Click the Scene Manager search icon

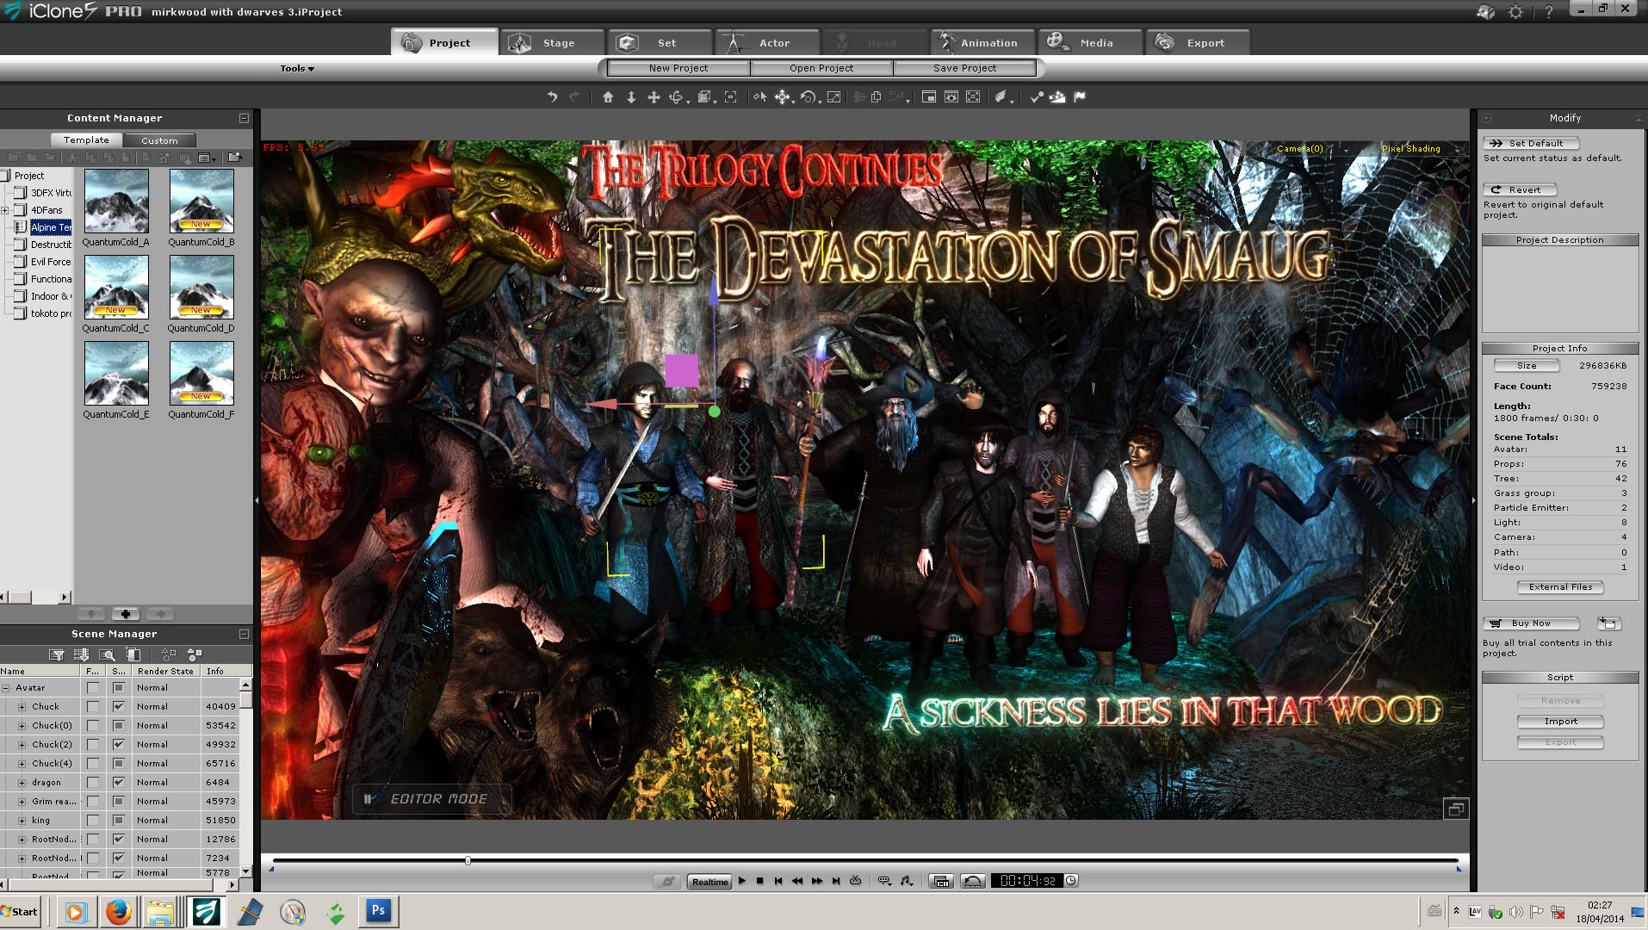point(107,654)
